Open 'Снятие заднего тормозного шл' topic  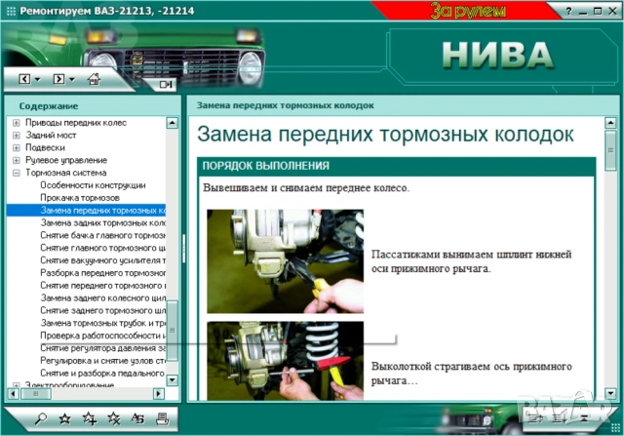pyautogui.click(x=102, y=310)
